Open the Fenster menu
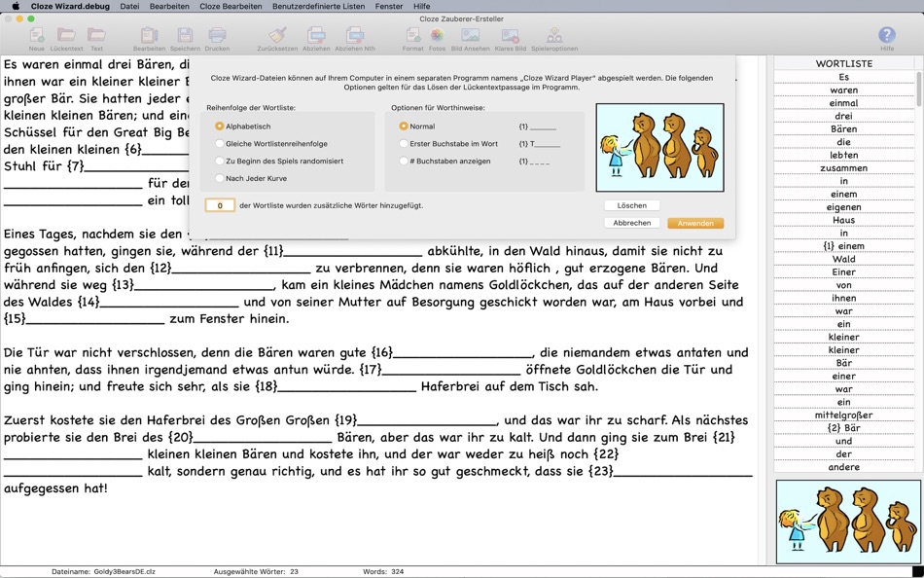Viewport: 924px width, 578px height. 389,6
